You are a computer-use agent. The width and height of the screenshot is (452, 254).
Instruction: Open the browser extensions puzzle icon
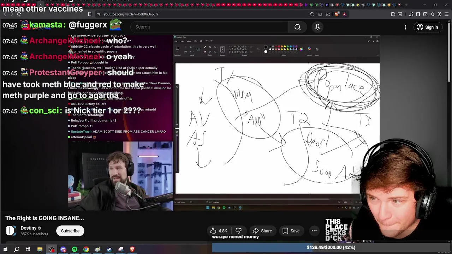point(393,14)
